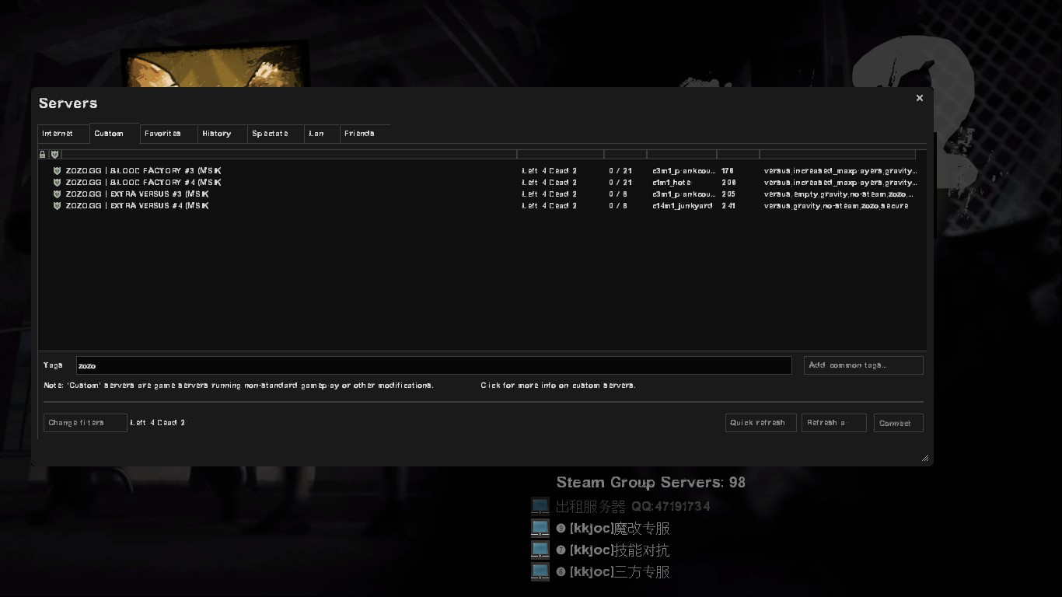Click the latency value 241
Image resolution: width=1062 pixels, height=597 pixels.
728,206
